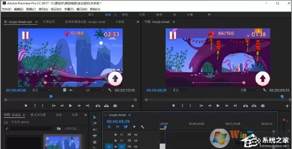Open Source monitor button editor plus icon

point(133,106)
